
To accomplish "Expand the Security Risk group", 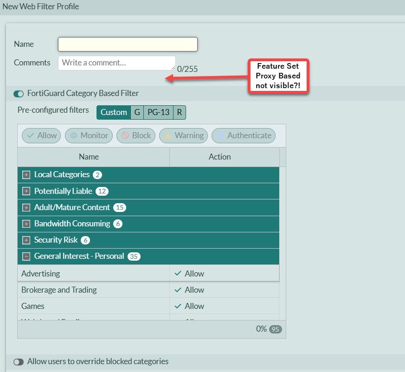I will 26,240.
